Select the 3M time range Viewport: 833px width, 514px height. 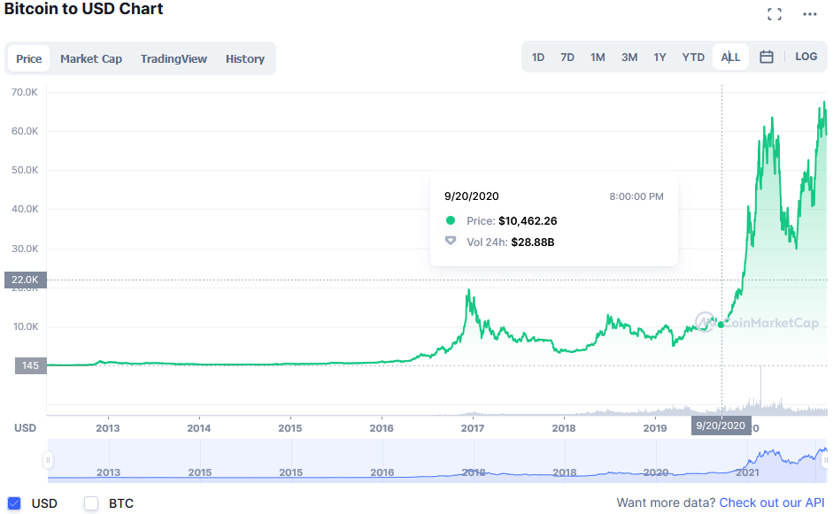(x=629, y=57)
